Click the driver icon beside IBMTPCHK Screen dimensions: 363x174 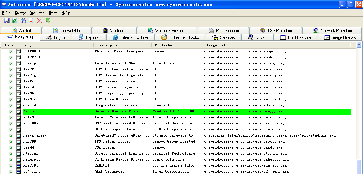[19, 57]
